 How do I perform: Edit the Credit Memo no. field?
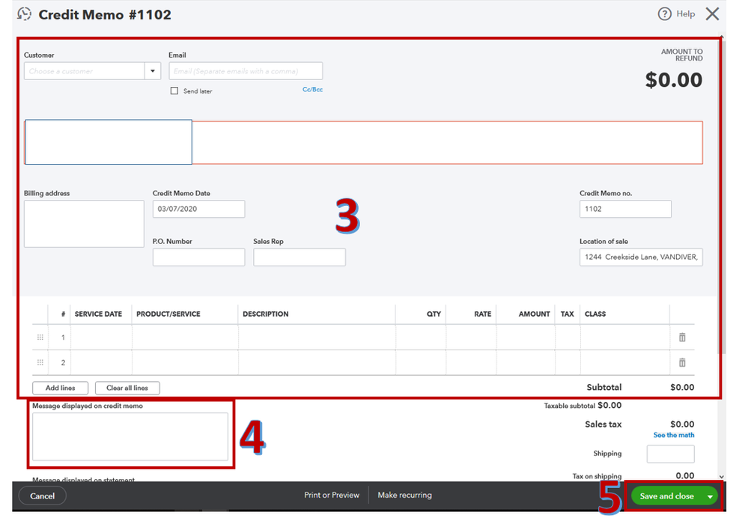click(x=625, y=209)
